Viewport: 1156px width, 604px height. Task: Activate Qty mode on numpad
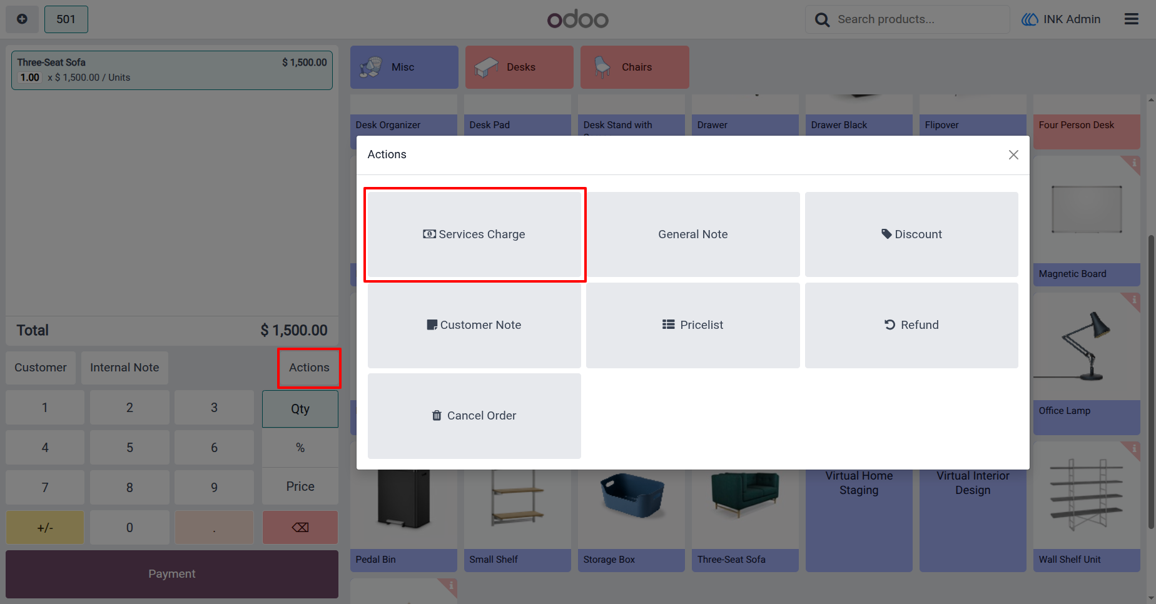(300, 409)
